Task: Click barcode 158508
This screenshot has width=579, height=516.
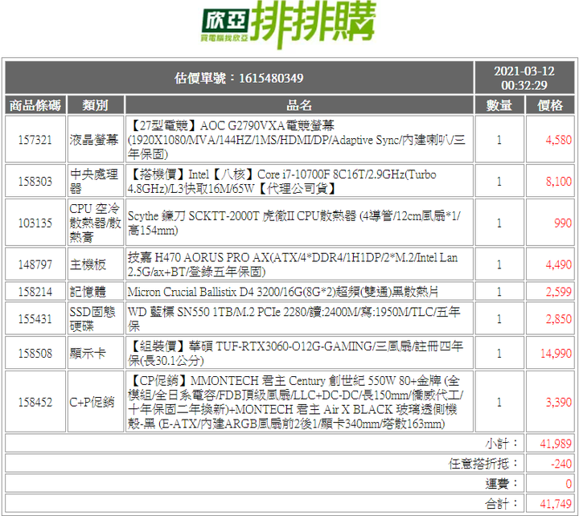Action: coord(35,353)
